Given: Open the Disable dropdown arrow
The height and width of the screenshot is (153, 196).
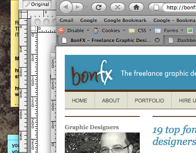Looking at the screenshot, I should tap(88, 30).
